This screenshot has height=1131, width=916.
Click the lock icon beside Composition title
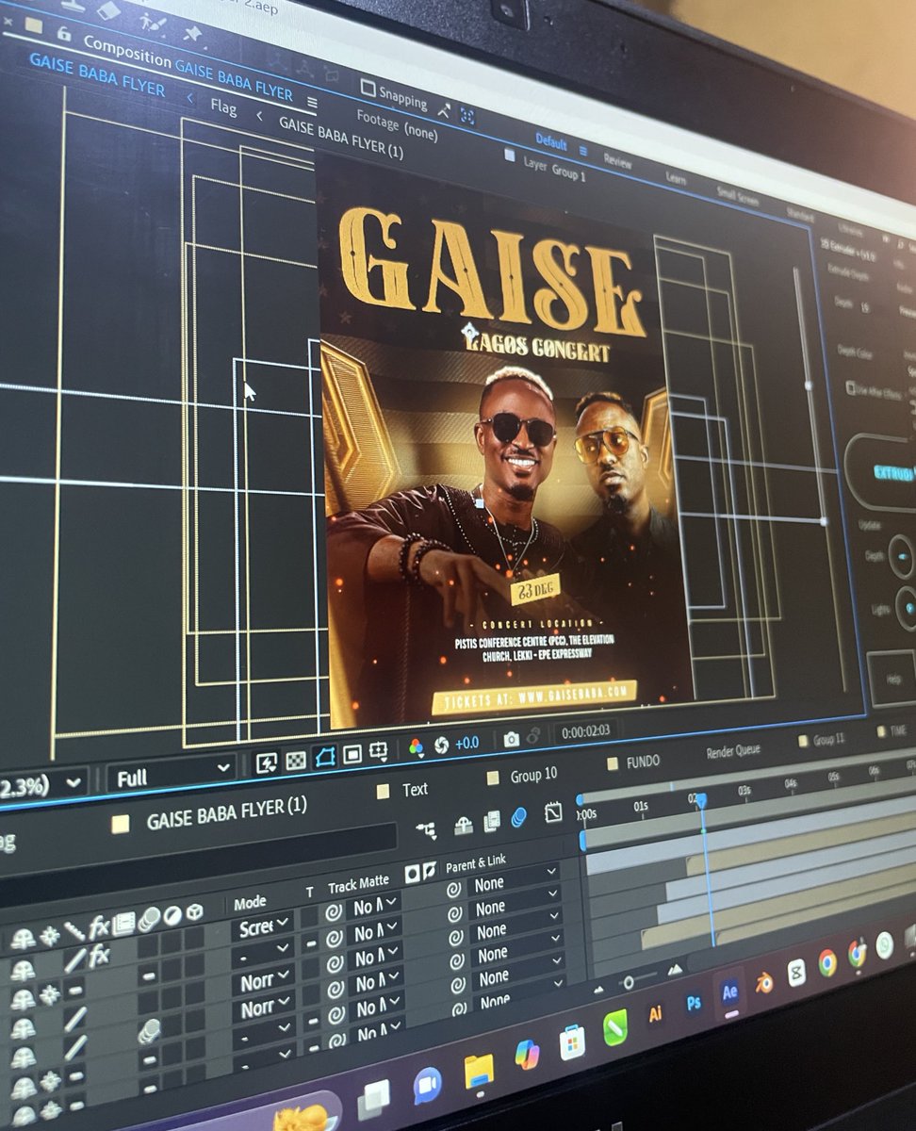click(x=64, y=32)
